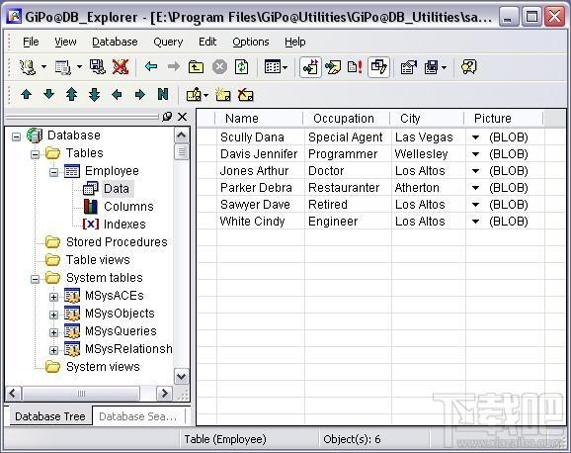Click the tree panel vertical scroll down arrow
Viewport: 571px width, 453px height.
(x=182, y=376)
